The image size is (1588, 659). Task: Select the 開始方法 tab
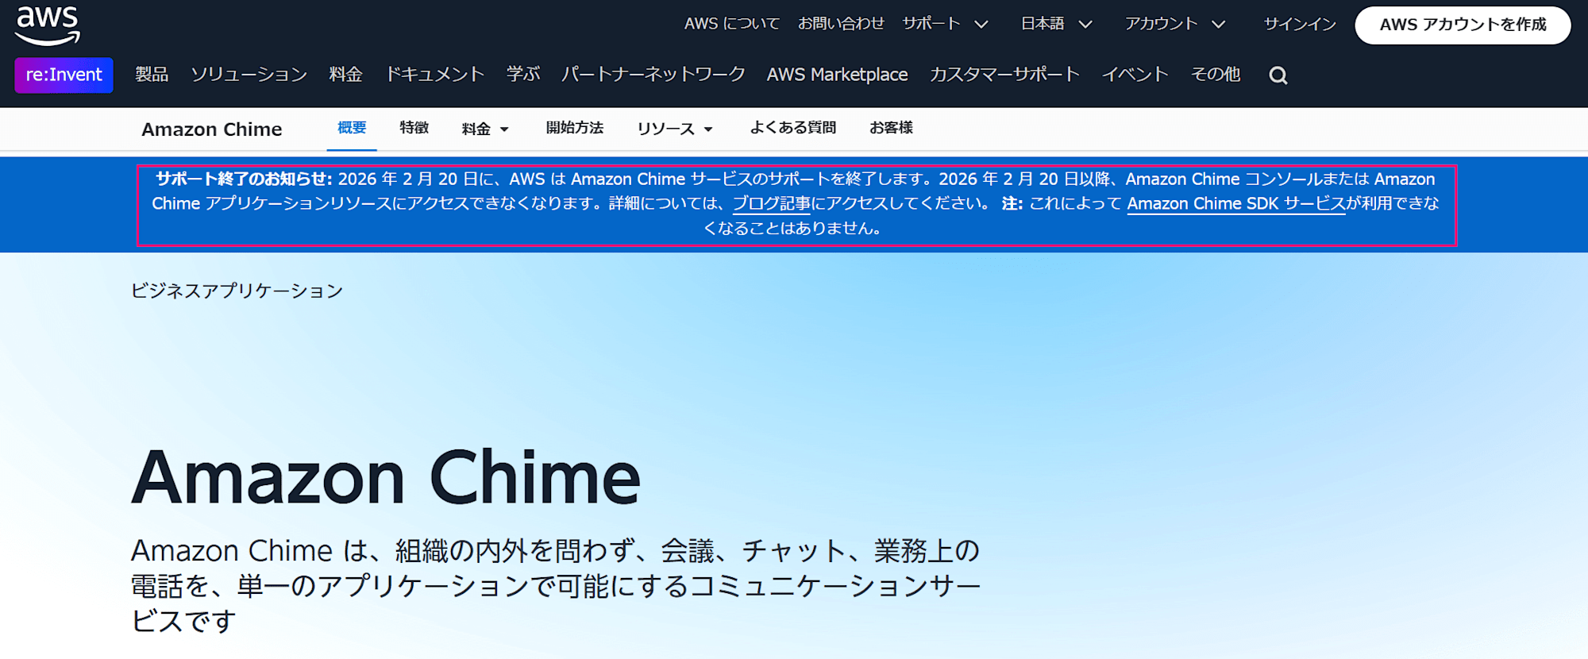click(x=574, y=128)
